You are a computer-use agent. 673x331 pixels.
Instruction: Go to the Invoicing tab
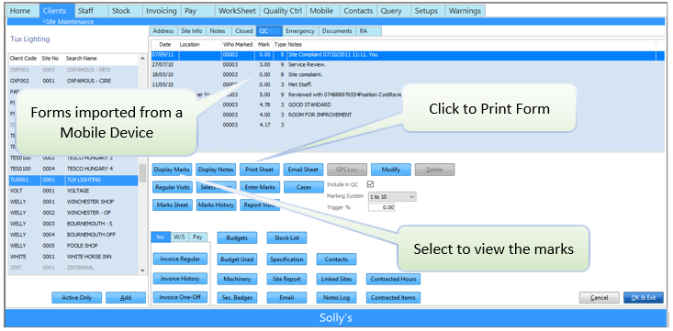(161, 11)
